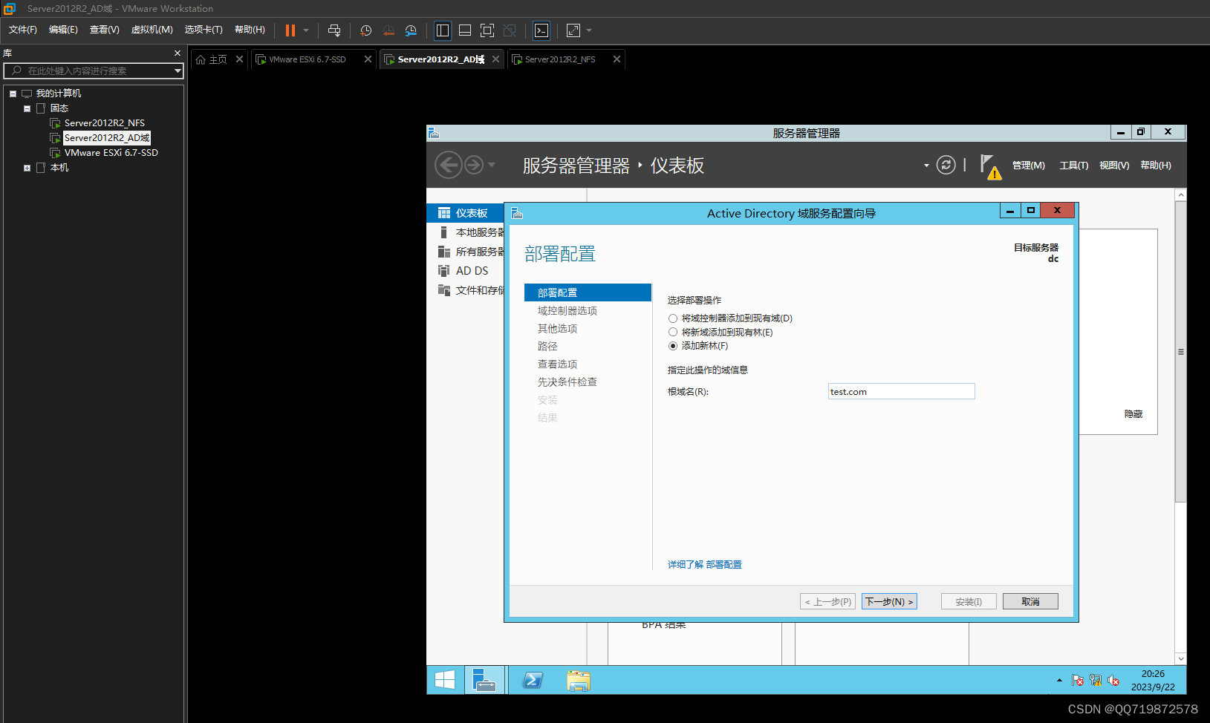Viewport: 1210px width, 723px height.
Task: Select 将新域添加到现有林(E) radio option
Action: [673, 333]
